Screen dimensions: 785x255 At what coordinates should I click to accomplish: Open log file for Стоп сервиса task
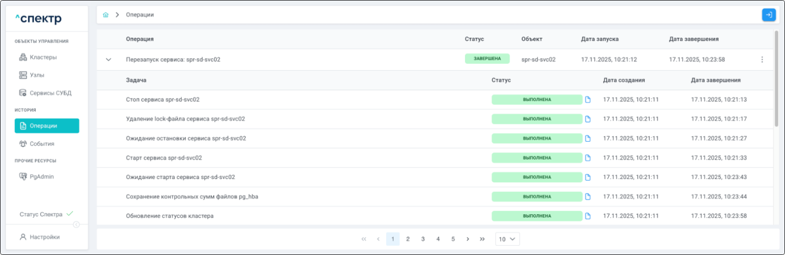[x=588, y=99]
